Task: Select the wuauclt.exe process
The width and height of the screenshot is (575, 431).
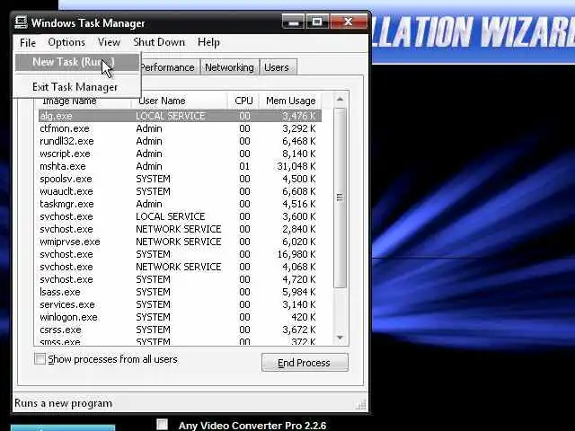Action: pyautogui.click(x=180, y=191)
